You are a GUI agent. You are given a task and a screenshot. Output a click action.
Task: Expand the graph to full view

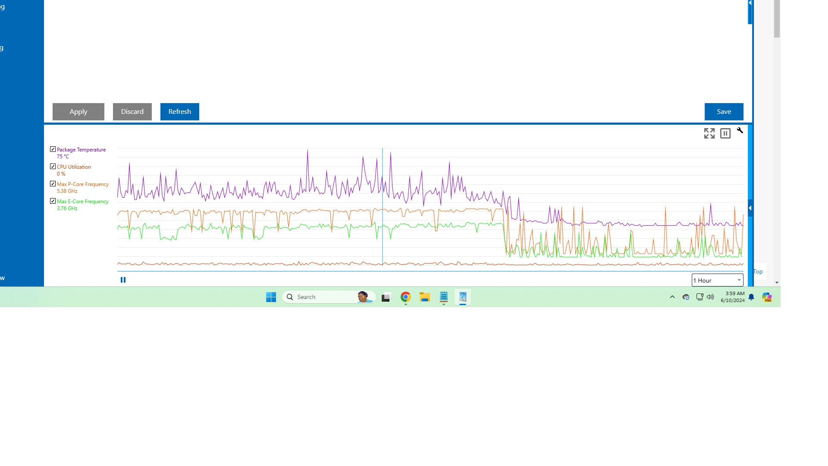(x=709, y=133)
